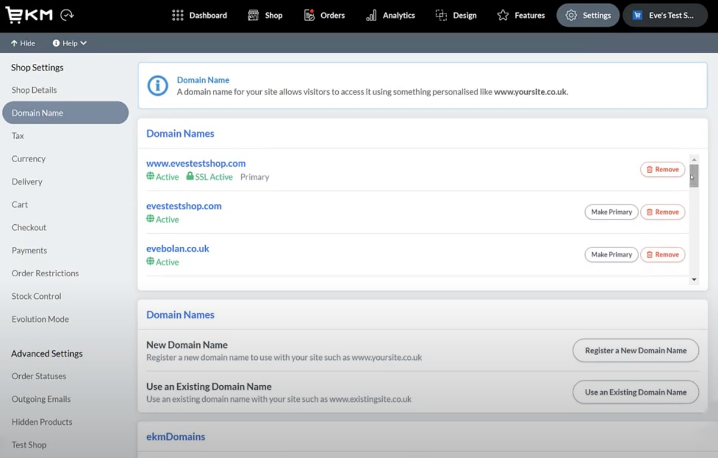Screen dimensions: 718x458
Task: Open the Settings menu
Action: tap(588, 16)
